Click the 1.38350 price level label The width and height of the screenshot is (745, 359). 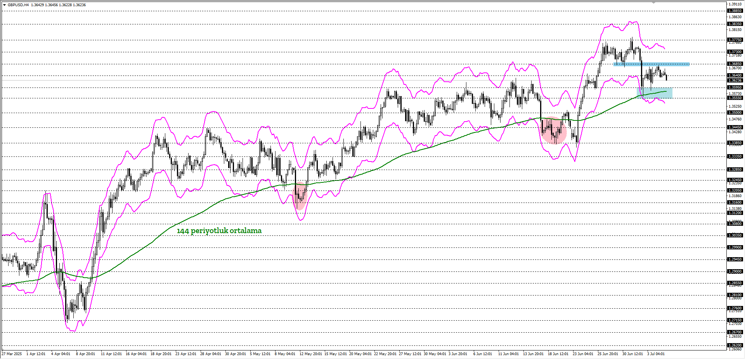click(735, 24)
